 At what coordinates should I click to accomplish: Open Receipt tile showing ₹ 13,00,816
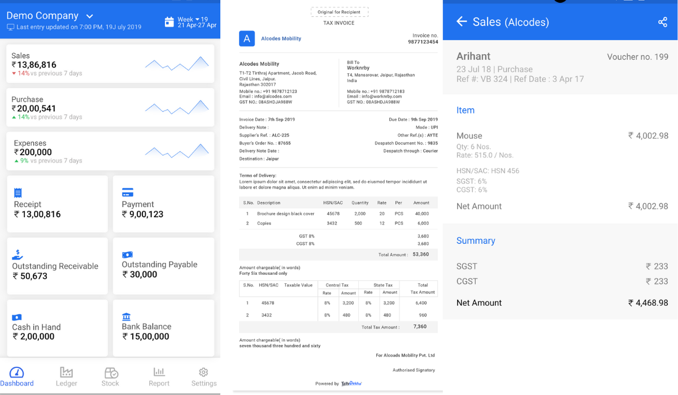click(57, 204)
